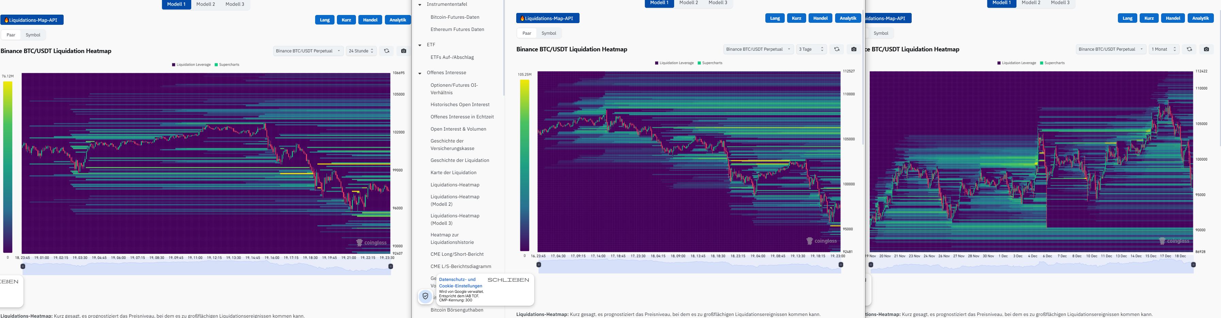
Task: Select Modell 3 tab in middle window
Action: point(718,3)
